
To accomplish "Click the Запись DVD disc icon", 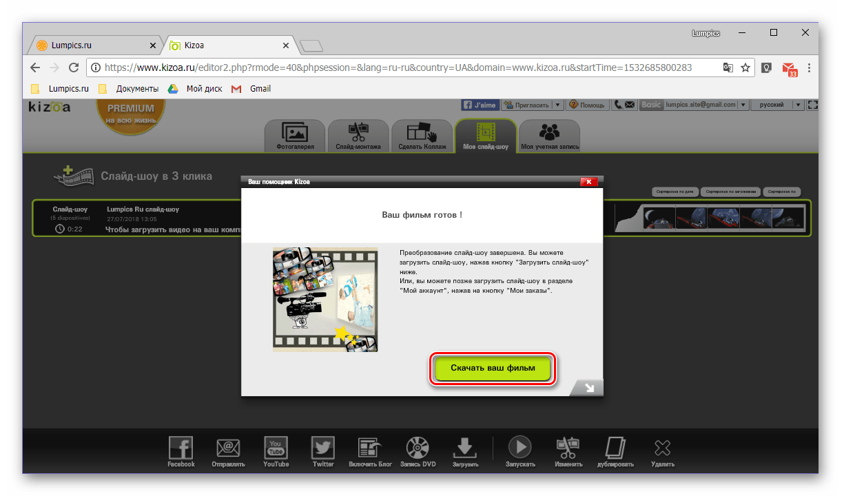I will (x=418, y=448).
